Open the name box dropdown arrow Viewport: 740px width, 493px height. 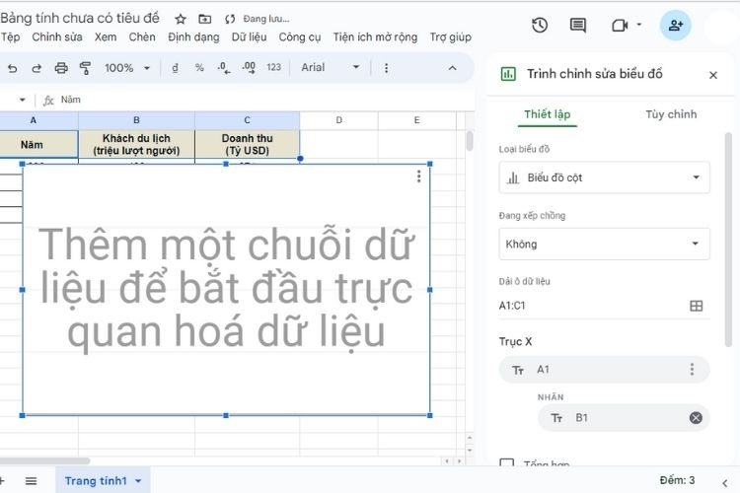click(22, 100)
